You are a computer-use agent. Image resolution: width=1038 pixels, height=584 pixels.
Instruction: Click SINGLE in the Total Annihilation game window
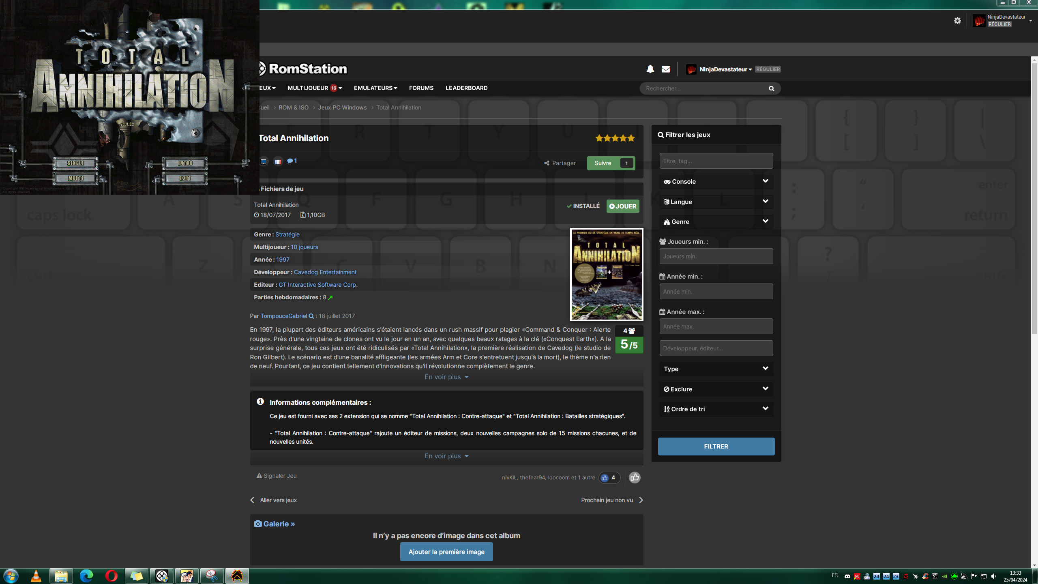(x=76, y=163)
